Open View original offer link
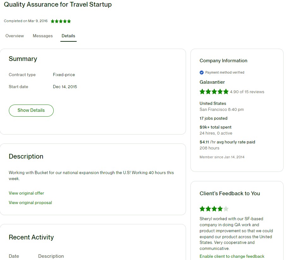This screenshot has height=260, width=288. click(27, 193)
